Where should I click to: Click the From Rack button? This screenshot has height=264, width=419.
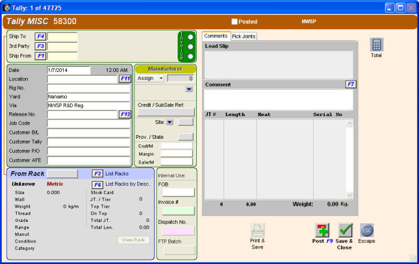point(63,174)
